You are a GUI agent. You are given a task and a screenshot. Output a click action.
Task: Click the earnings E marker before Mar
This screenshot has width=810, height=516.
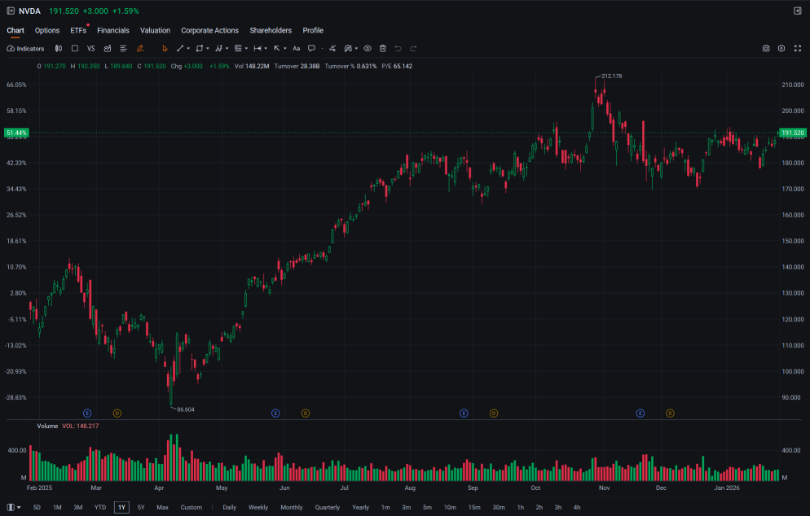click(87, 413)
